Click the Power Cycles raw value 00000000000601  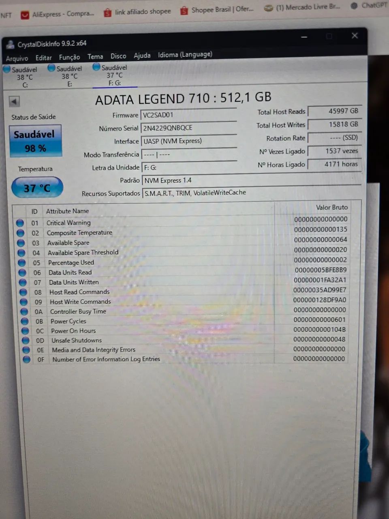(x=319, y=320)
